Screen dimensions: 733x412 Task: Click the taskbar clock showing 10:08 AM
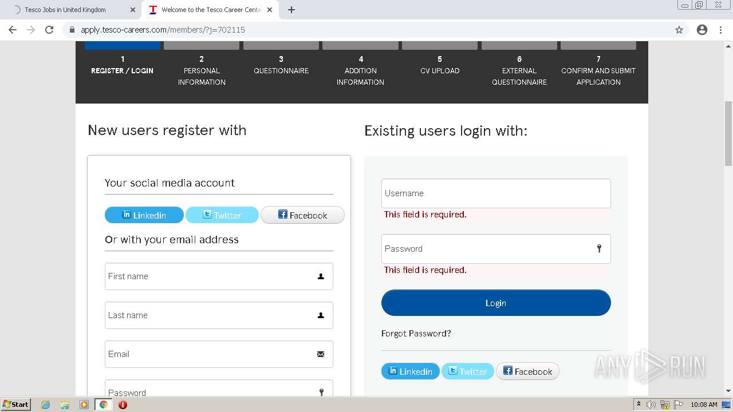coord(704,405)
